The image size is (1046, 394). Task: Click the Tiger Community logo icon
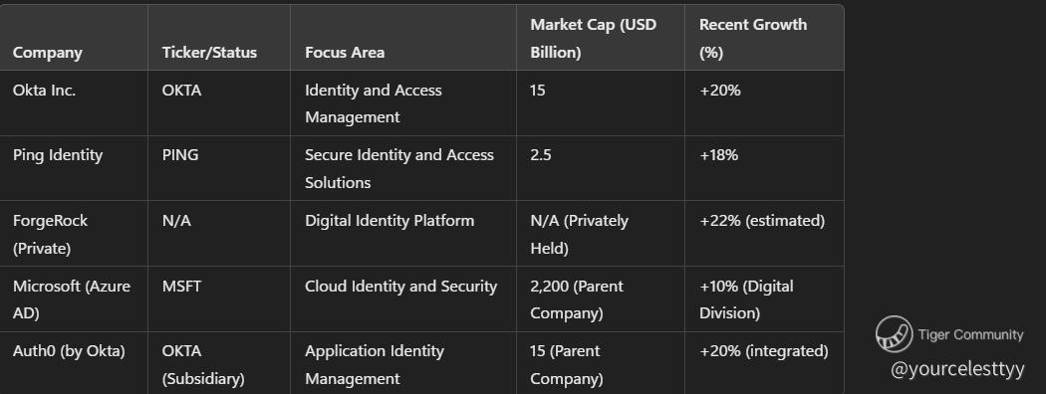[894, 334]
